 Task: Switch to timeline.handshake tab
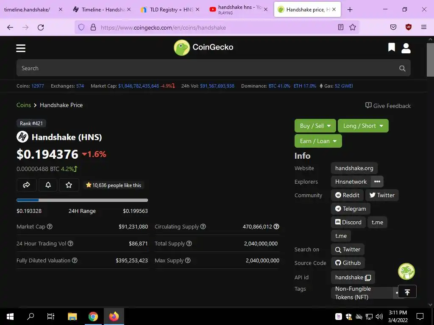27,9
